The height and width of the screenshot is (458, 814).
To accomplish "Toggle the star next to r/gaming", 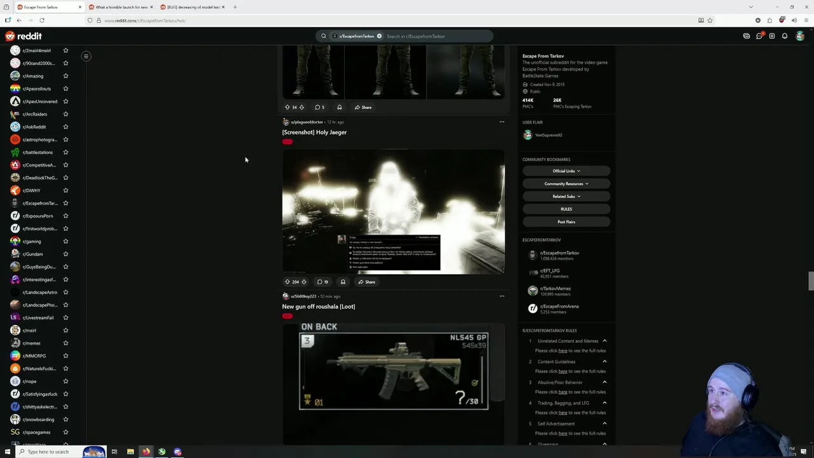I will click(x=66, y=241).
